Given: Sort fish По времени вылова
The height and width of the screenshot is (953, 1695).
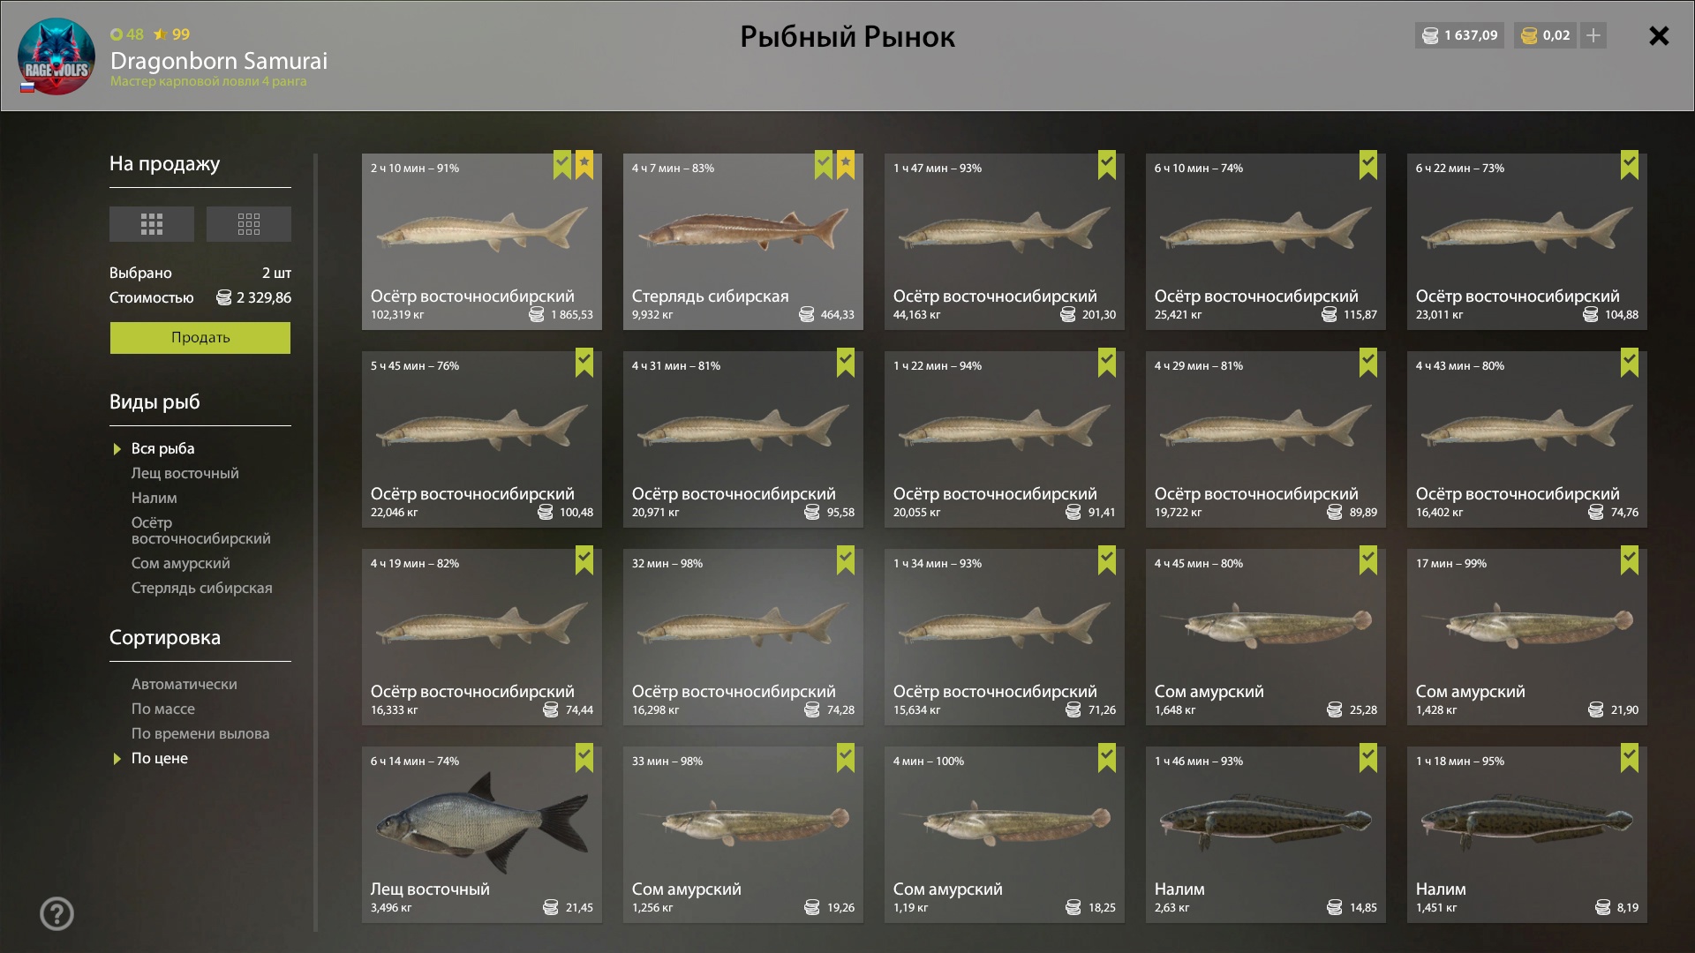Looking at the screenshot, I should tap(200, 733).
